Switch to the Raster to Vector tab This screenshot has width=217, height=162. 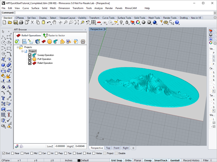[54, 35]
